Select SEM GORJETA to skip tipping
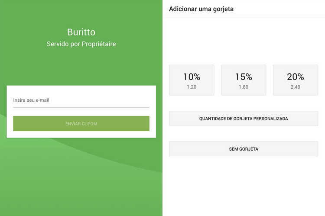The height and width of the screenshot is (216, 325). pyautogui.click(x=244, y=149)
